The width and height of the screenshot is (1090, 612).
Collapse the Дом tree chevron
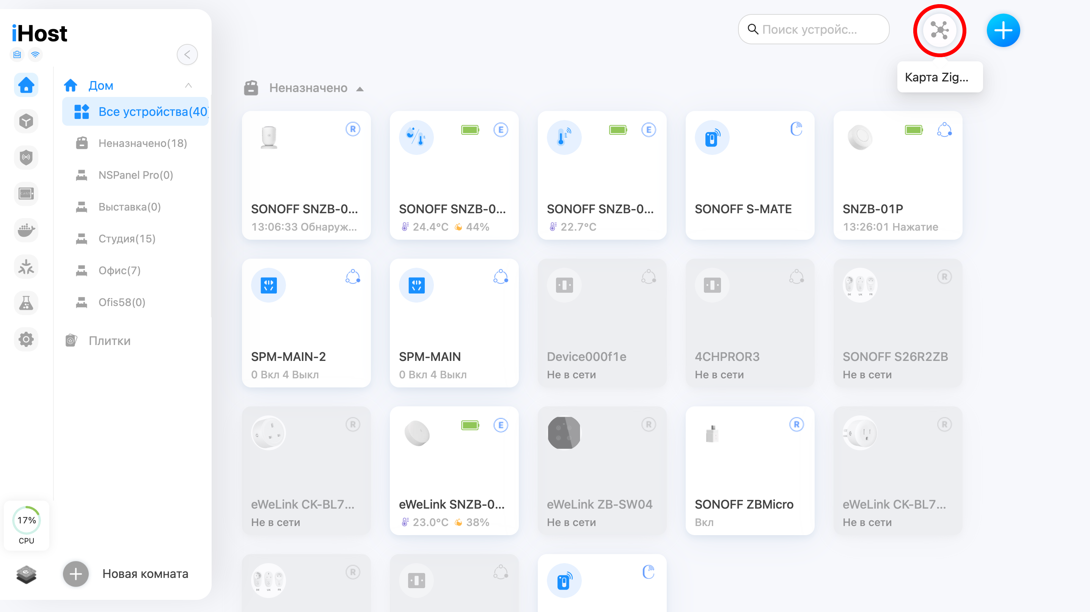pyautogui.click(x=188, y=85)
